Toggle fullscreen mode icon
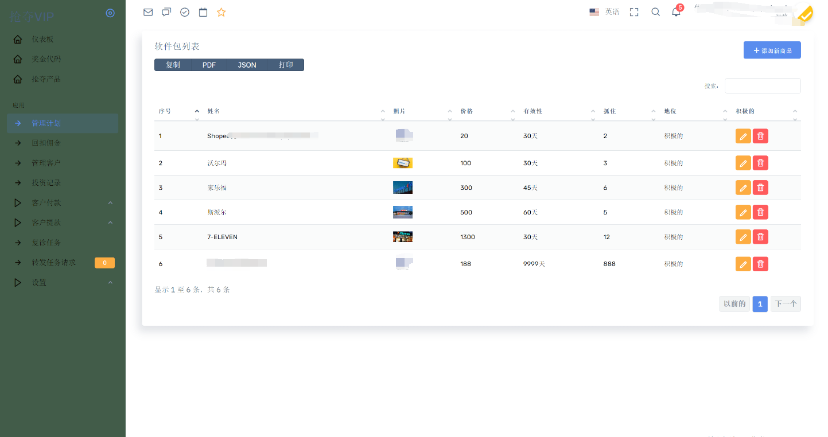The width and height of the screenshot is (828, 437). click(634, 12)
